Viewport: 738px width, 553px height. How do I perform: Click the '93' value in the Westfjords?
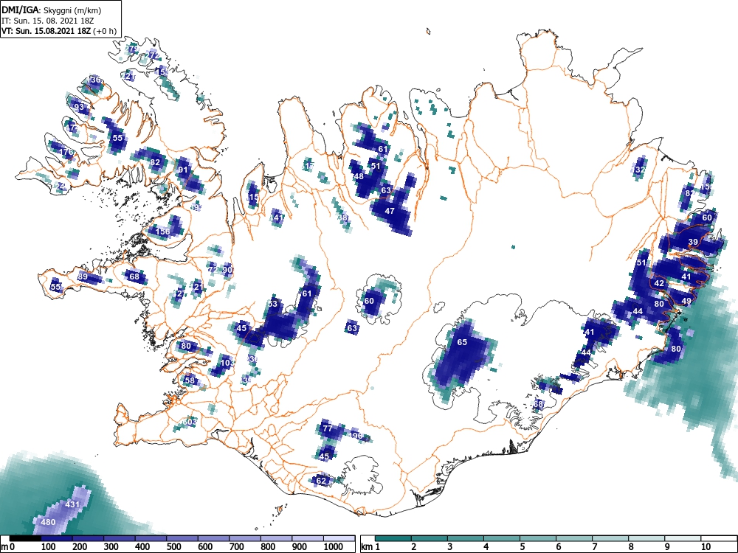coord(79,107)
